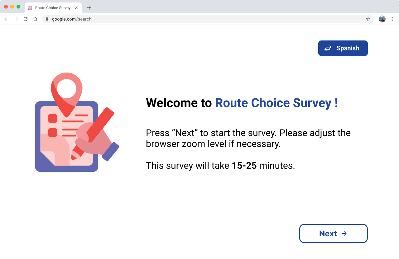This screenshot has width=399, height=259.
Task: Maximize the browser window with the green button
Action: (x=18, y=7)
